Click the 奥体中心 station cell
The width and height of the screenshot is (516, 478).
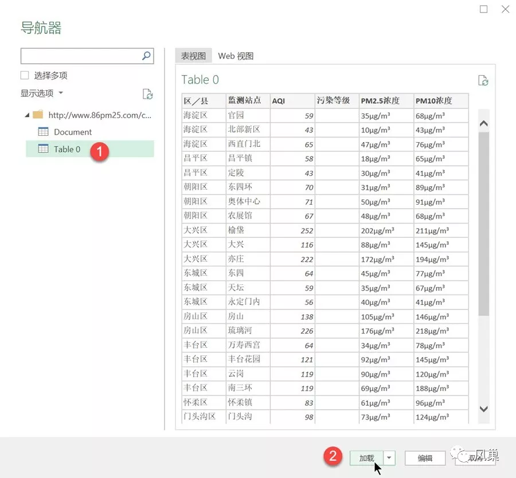tap(248, 201)
